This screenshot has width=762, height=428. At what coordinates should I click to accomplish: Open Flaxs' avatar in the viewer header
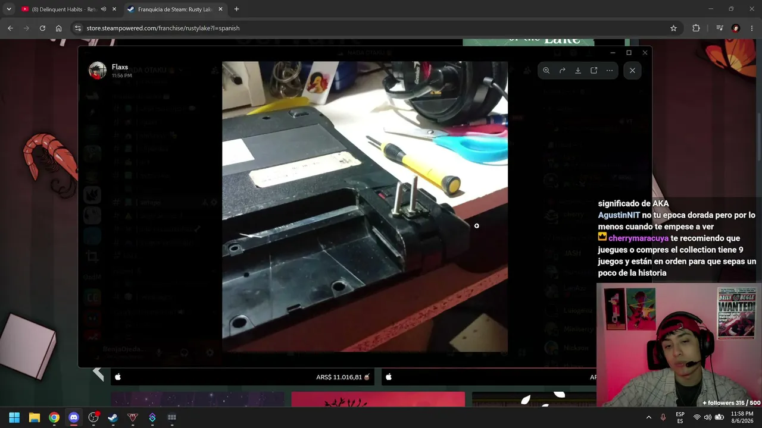tap(98, 71)
